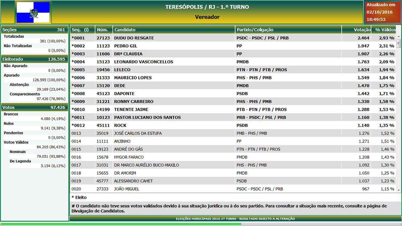Click the scroll down arrow of candidate list
This screenshot has height=226, width=402.
click(x=398, y=190)
